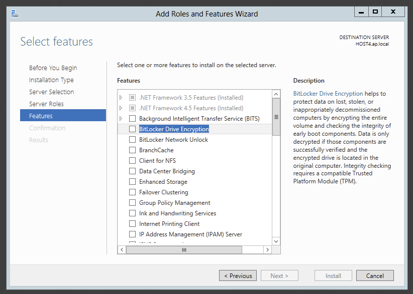This screenshot has width=413, height=294.
Task: Click the horizontal scrollbar left arrow
Action: (x=122, y=249)
